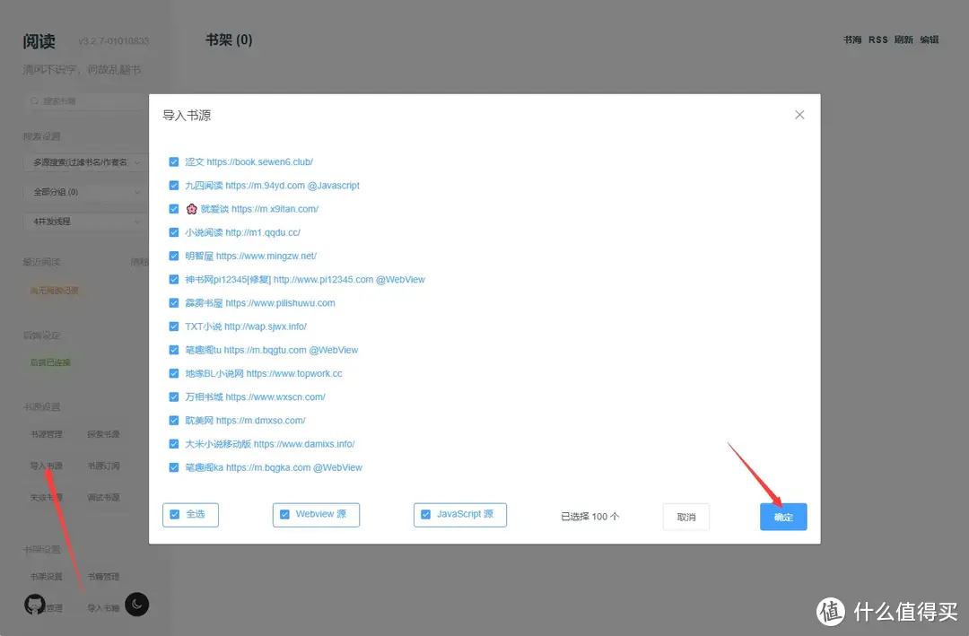Uncheck the 涩文 book.sewen6.club source
The height and width of the screenshot is (636, 969).
click(x=174, y=162)
